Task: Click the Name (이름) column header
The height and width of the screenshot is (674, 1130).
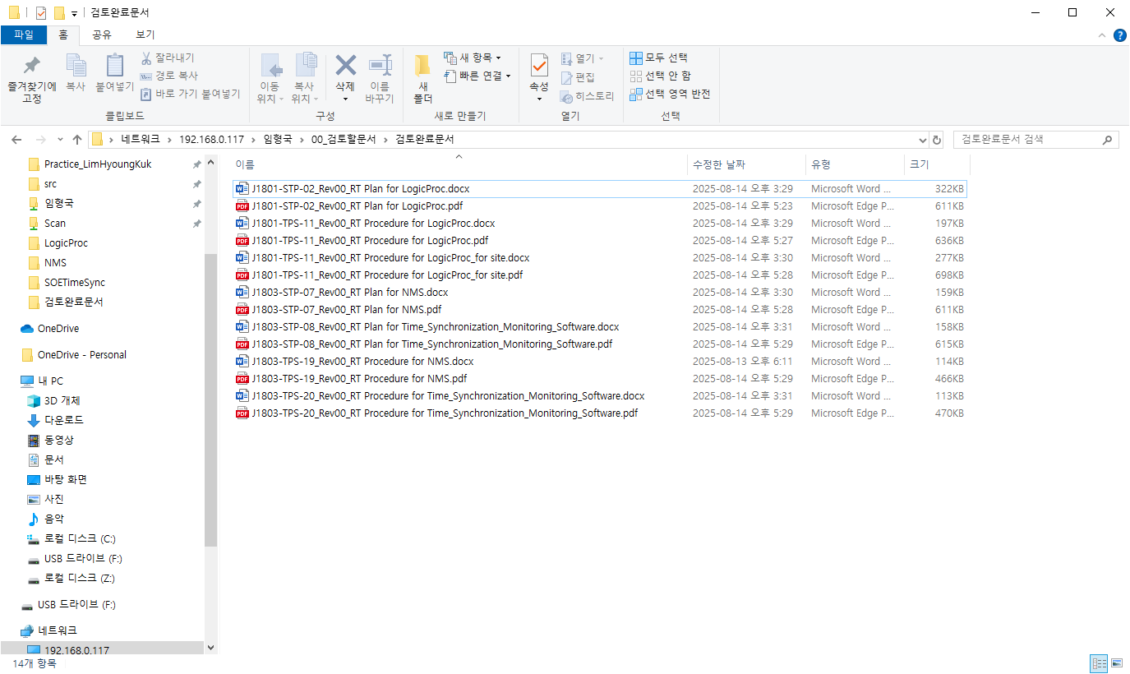Action: point(245,164)
